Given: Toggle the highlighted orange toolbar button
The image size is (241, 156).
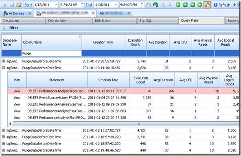Looking at the screenshot, I should pos(207,5).
